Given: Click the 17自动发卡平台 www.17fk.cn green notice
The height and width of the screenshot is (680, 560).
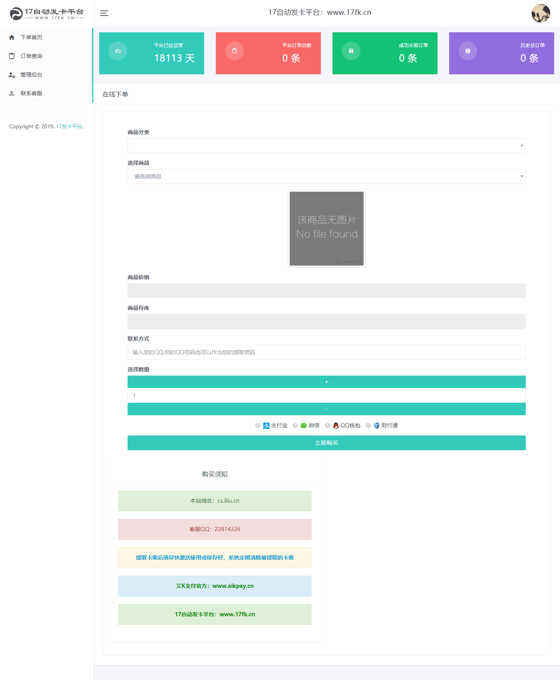Looking at the screenshot, I should click(x=215, y=614).
